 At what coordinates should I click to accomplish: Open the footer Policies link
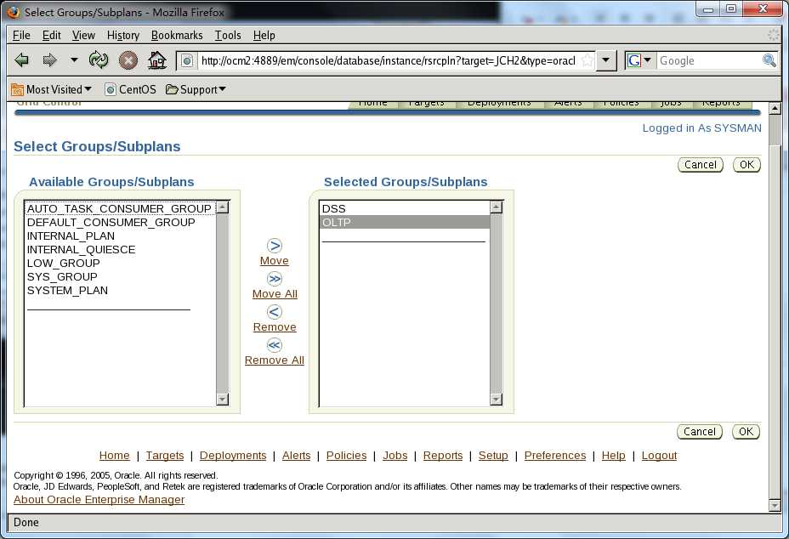(x=346, y=456)
